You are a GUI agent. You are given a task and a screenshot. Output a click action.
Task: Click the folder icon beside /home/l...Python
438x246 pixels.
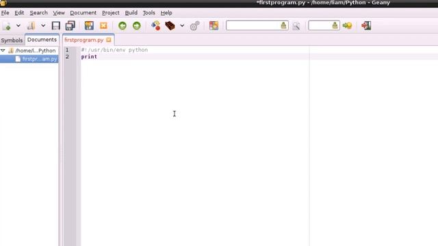[x=11, y=51]
